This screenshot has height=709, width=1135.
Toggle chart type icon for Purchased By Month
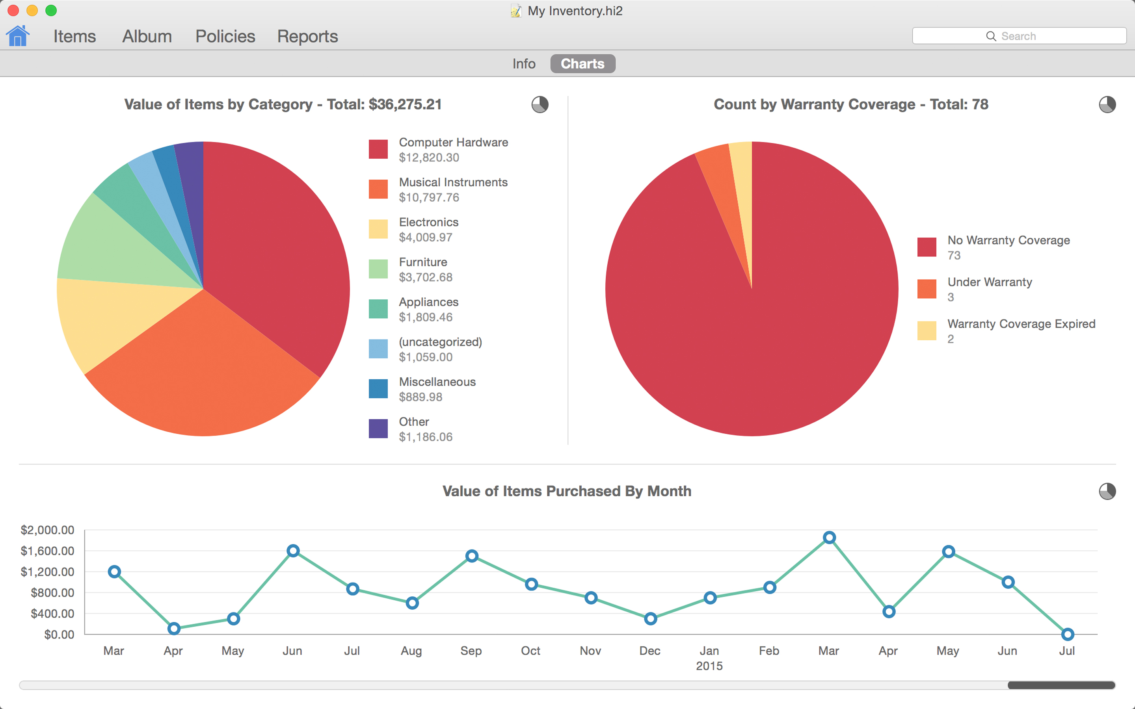coord(1107,492)
